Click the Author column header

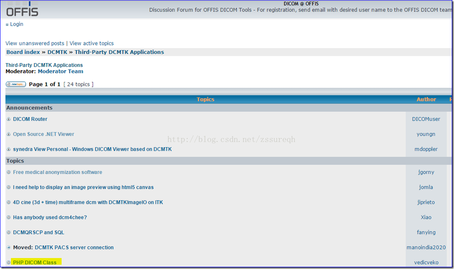point(426,99)
